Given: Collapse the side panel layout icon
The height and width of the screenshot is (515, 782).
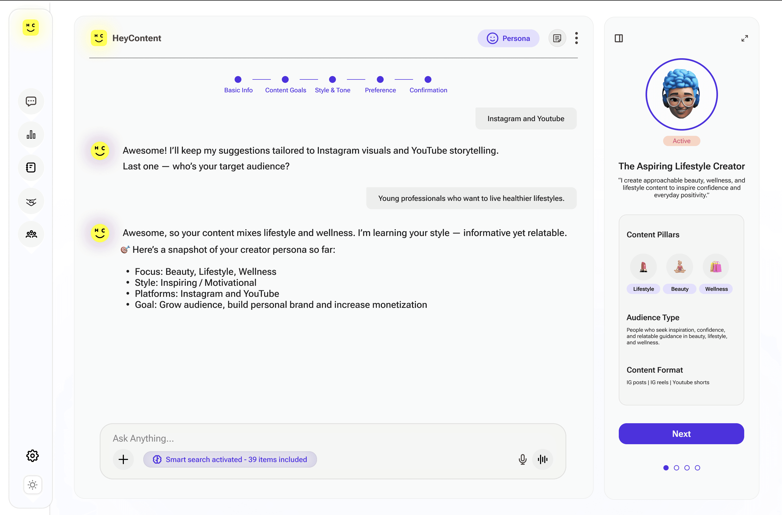Looking at the screenshot, I should 619,39.
